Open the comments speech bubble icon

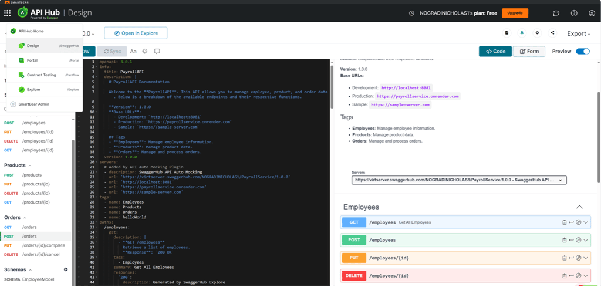157,51
